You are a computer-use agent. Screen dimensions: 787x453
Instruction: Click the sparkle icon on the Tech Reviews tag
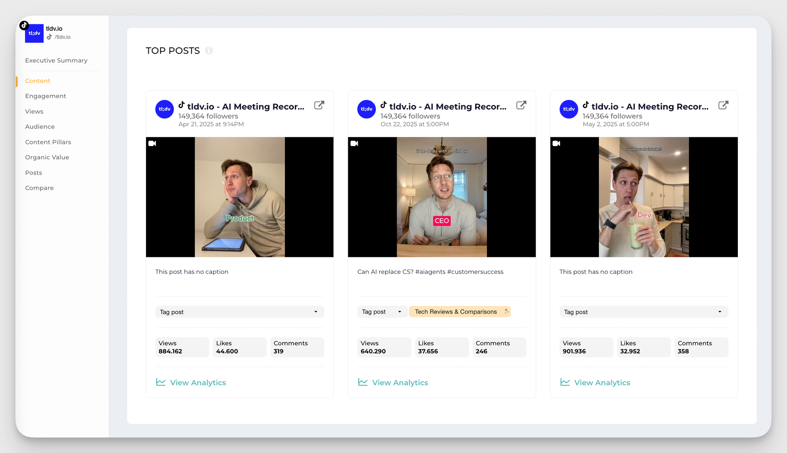coord(506,311)
